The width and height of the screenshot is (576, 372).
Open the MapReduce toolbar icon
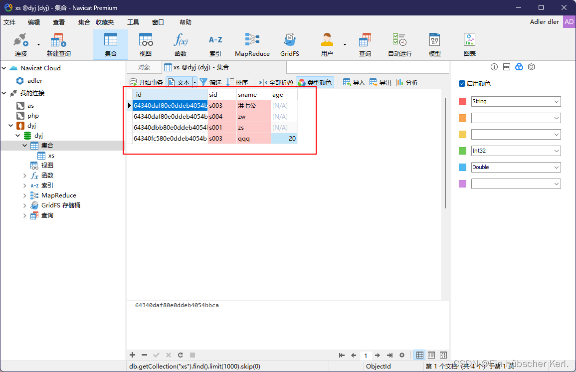[252, 45]
